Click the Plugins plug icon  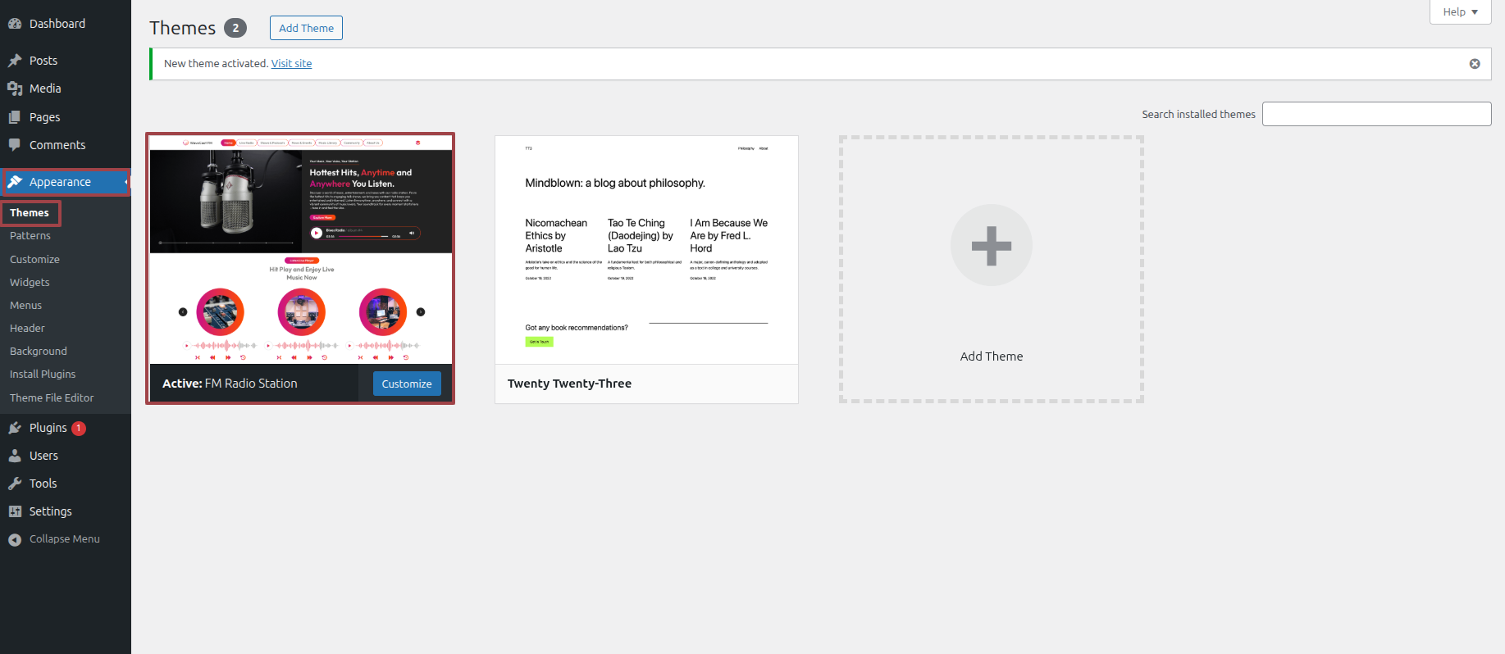pyautogui.click(x=15, y=428)
